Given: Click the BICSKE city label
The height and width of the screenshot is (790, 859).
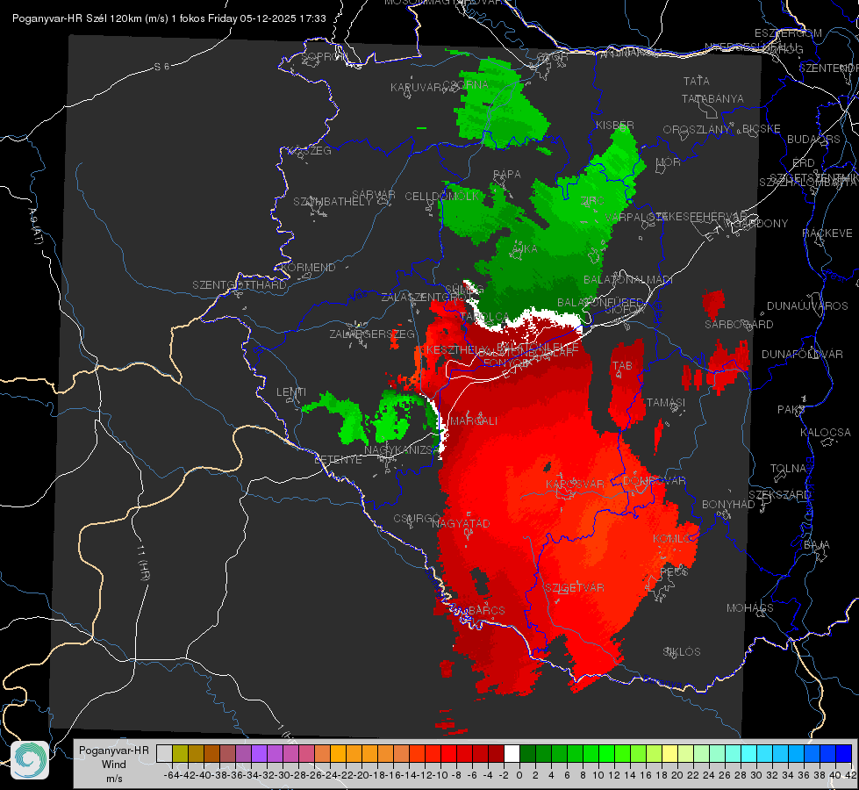Looking at the screenshot, I should (762, 129).
